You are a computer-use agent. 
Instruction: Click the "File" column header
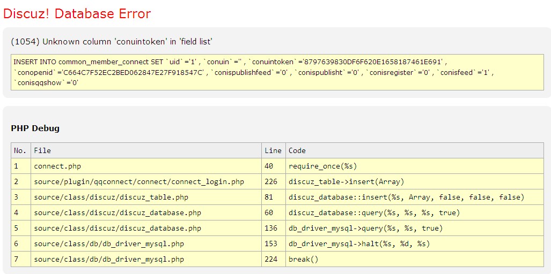(42, 150)
